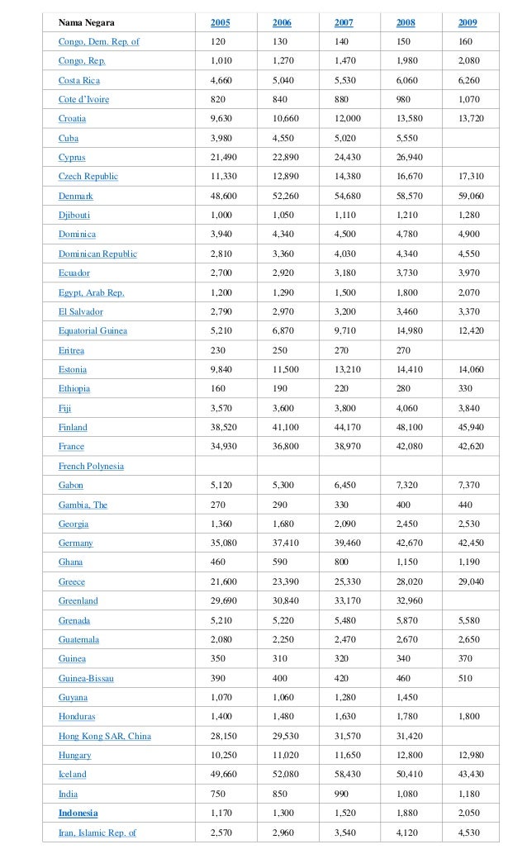Select the French Polynesia link

[x=91, y=466]
